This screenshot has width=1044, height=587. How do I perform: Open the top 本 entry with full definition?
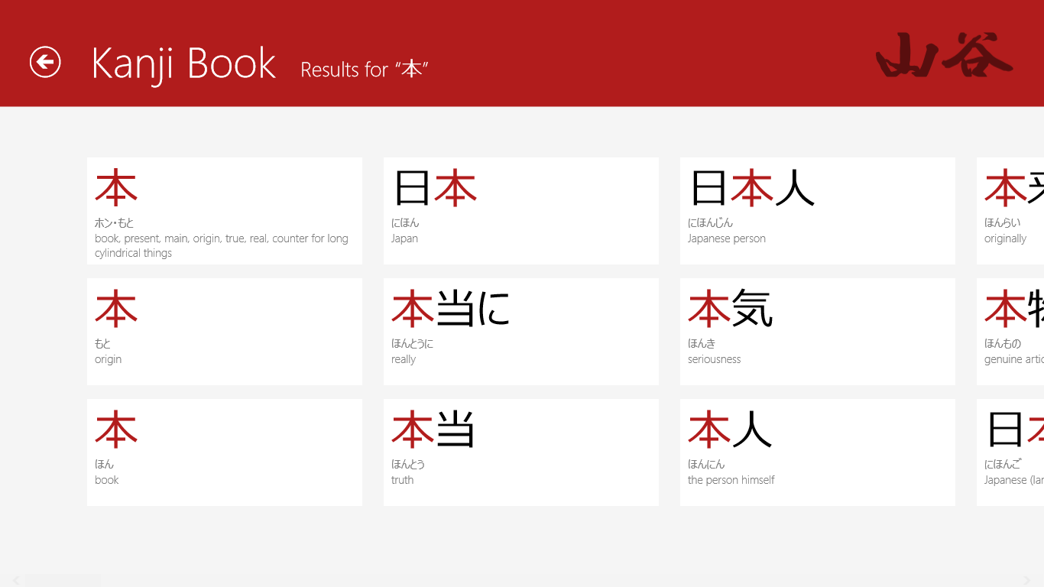coord(224,211)
